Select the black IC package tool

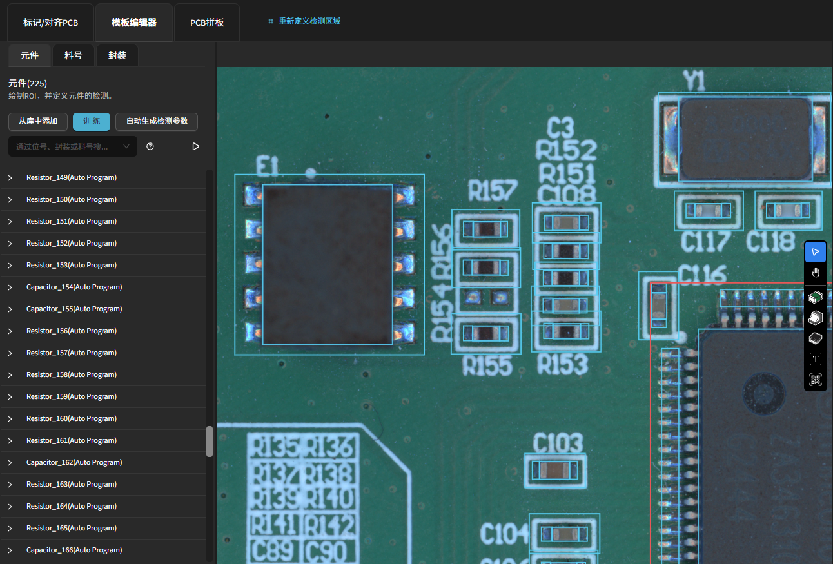[x=816, y=338]
